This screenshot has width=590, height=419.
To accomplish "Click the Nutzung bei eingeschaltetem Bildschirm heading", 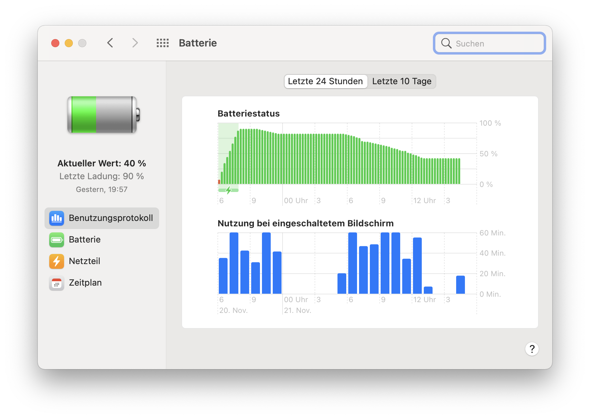I will [x=306, y=223].
